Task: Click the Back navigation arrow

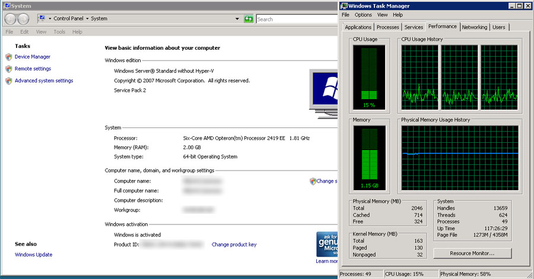Action: point(11,19)
